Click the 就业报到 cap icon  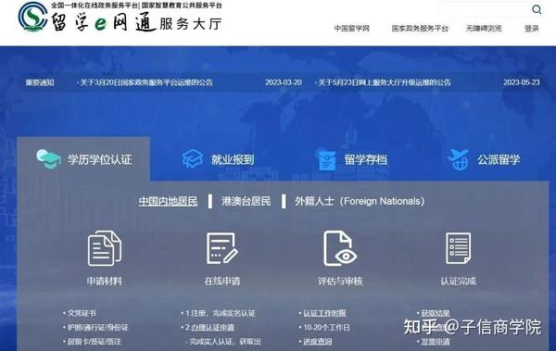(x=192, y=159)
